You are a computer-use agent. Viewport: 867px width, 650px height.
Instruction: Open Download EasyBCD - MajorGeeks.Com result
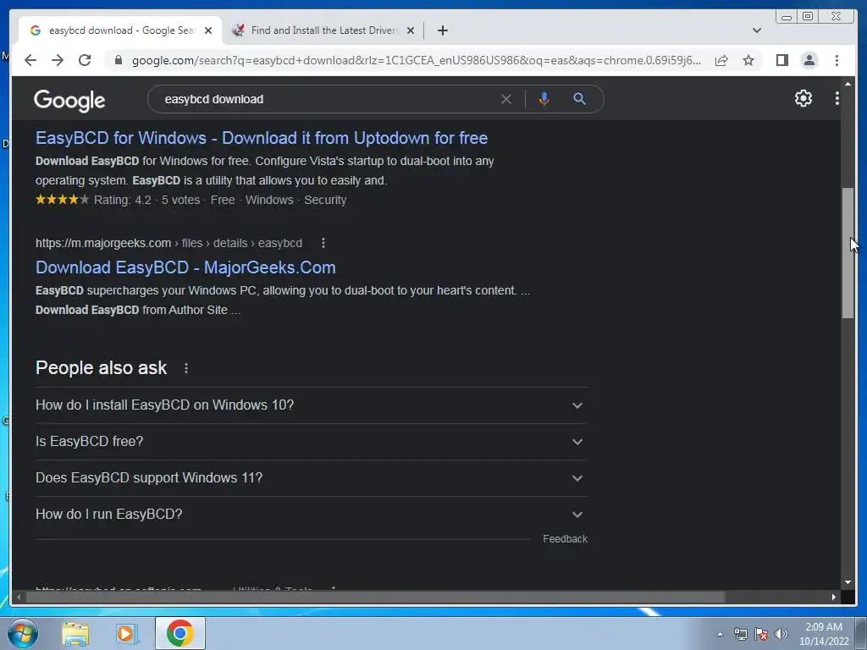tap(185, 267)
